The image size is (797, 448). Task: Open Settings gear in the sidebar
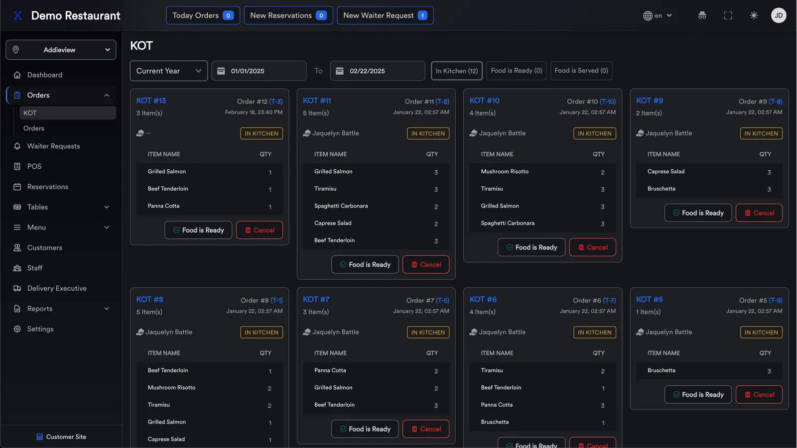click(17, 329)
